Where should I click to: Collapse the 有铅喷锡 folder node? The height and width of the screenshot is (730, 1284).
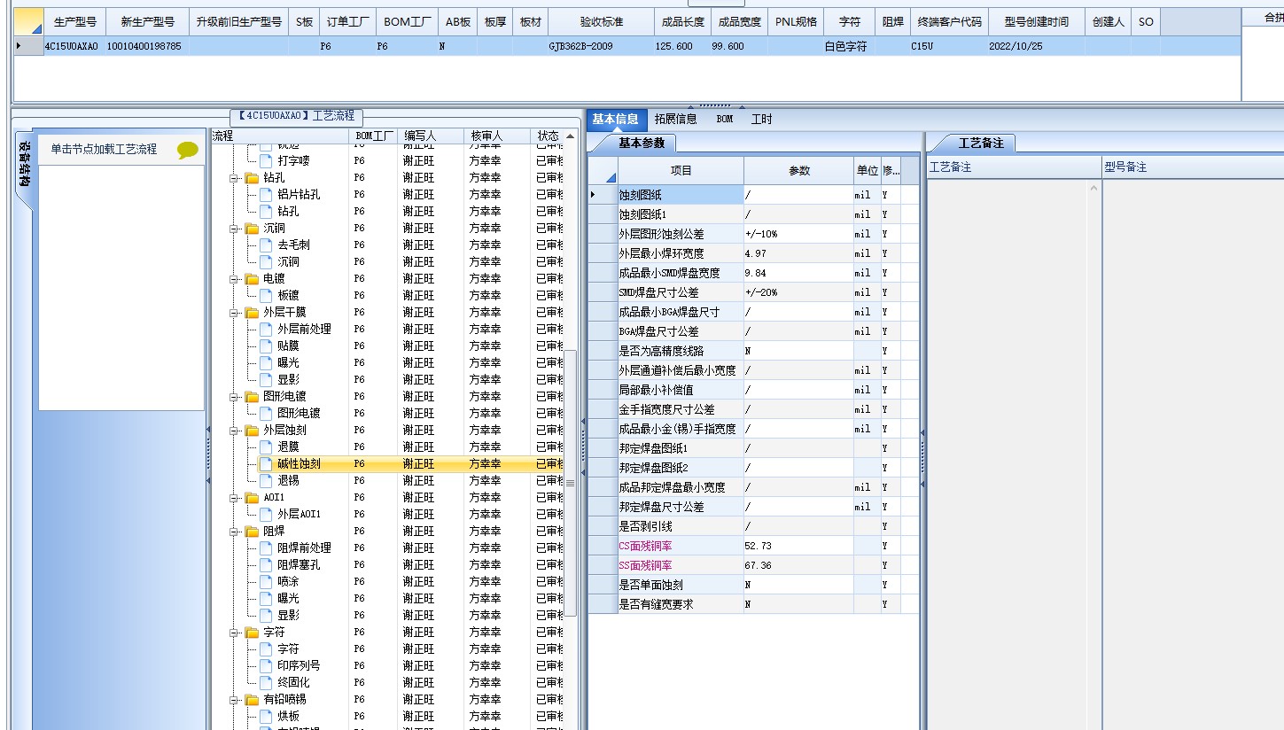point(236,699)
